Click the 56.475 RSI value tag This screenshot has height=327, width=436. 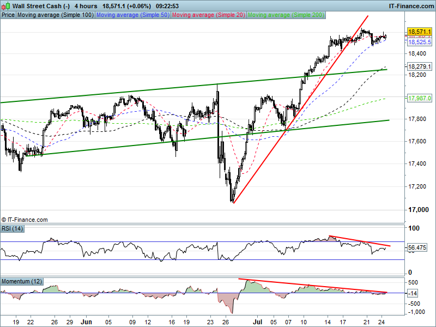(417, 247)
